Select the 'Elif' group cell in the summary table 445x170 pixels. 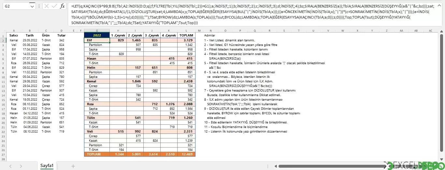pos(97,40)
